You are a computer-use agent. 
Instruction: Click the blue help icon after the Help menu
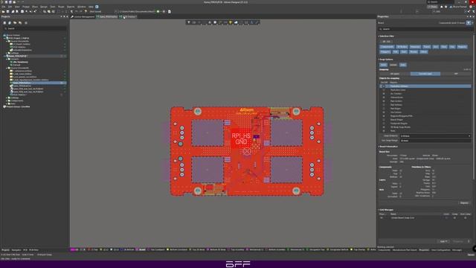pyautogui.click(x=97, y=7)
